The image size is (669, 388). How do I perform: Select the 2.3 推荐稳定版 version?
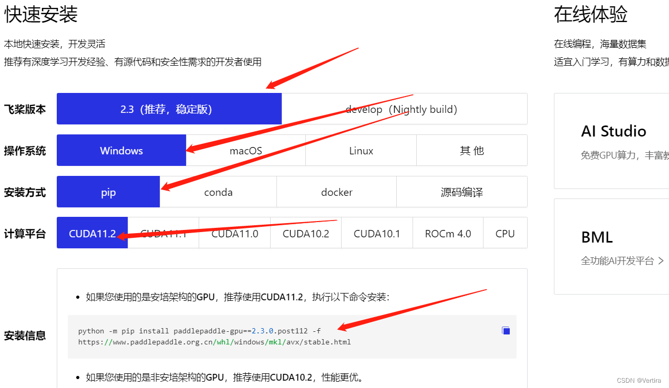[169, 109]
